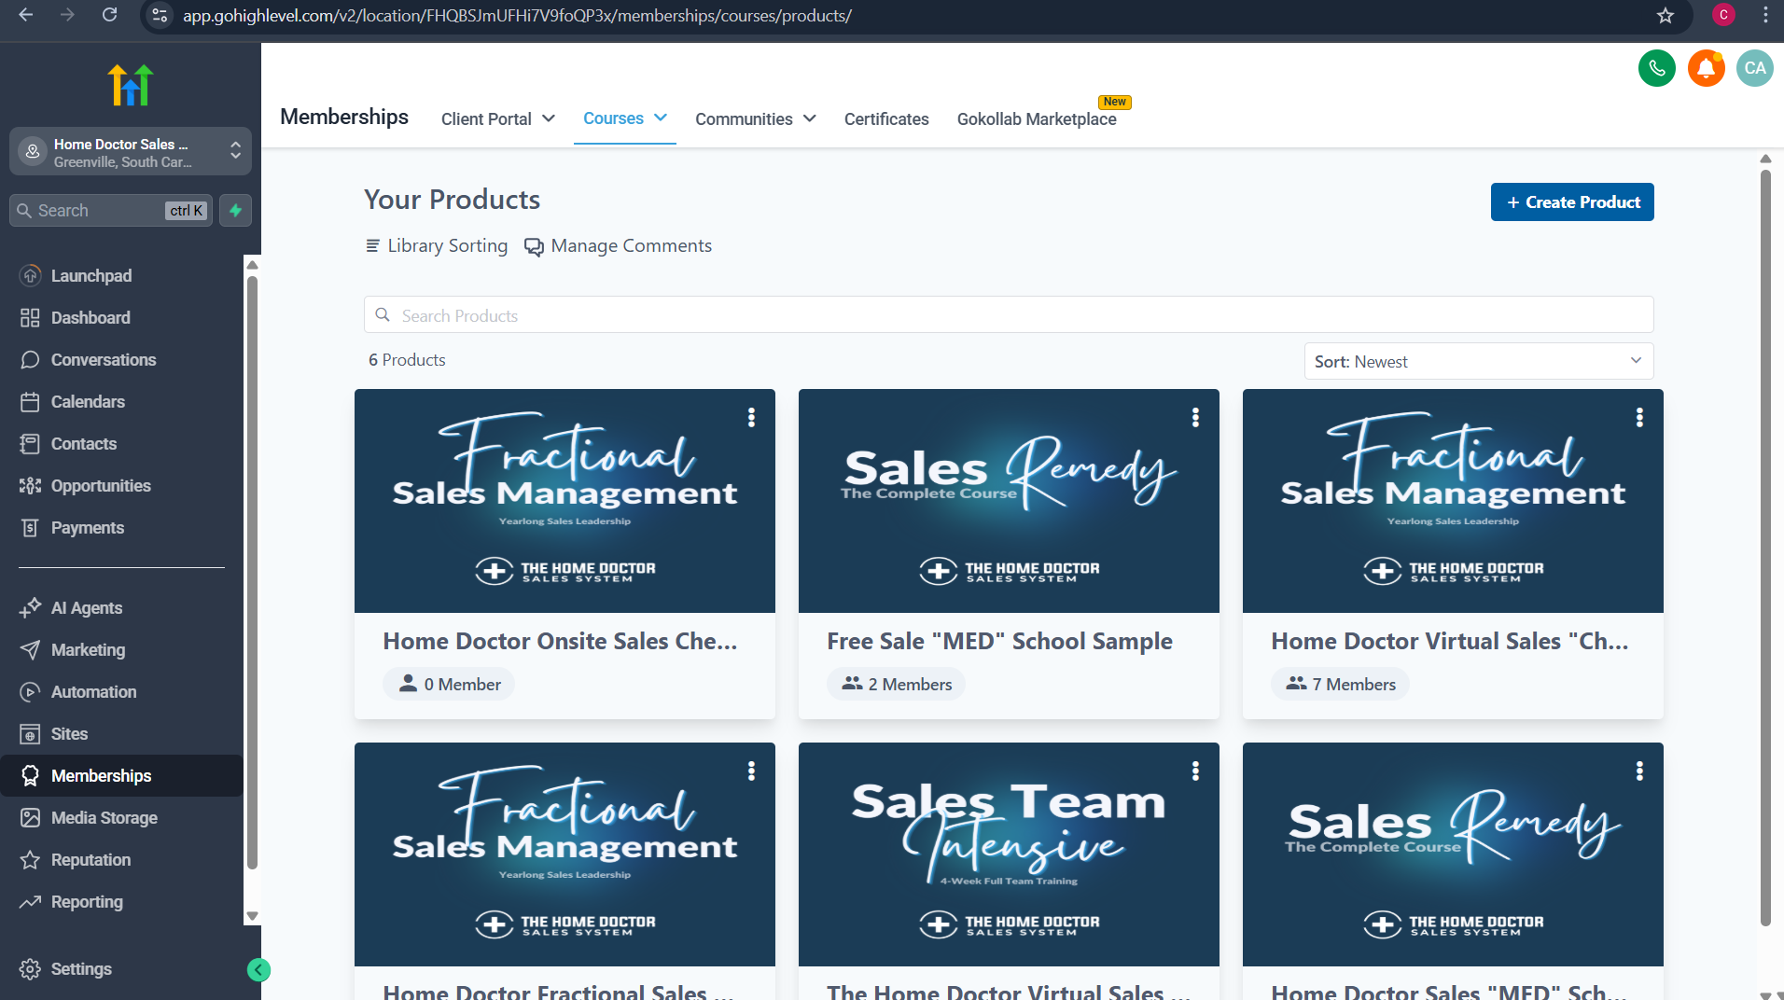
Task: Open Home Doctor Virtual Sales product title
Action: point(1450,642)
